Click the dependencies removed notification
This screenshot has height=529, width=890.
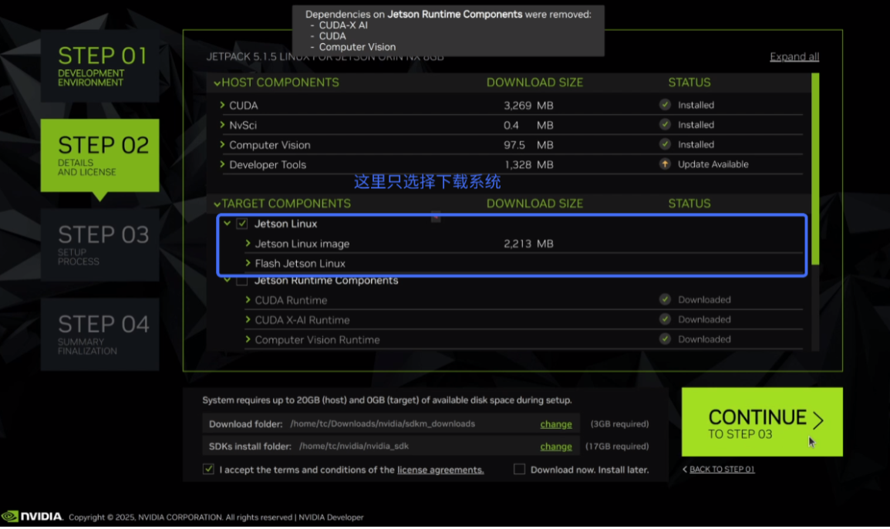(448, 31)
